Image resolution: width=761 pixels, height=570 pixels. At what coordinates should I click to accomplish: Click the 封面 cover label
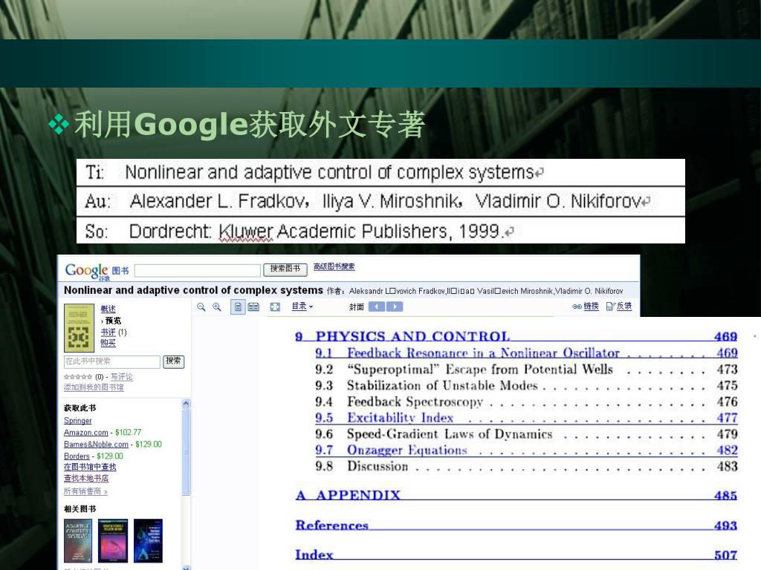357,307
